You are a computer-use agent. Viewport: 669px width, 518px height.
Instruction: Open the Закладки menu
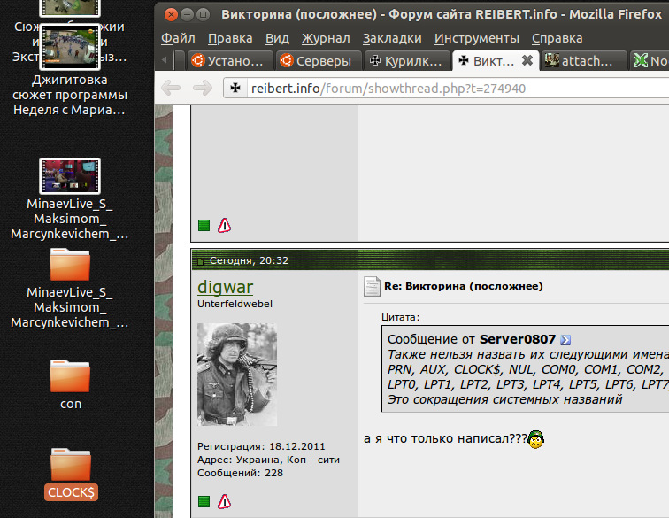392,38
